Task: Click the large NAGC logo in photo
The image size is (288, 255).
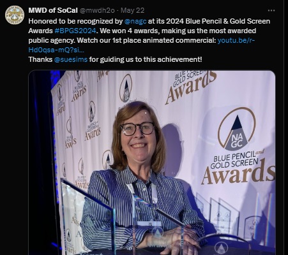Action: [x=236, y=128]
